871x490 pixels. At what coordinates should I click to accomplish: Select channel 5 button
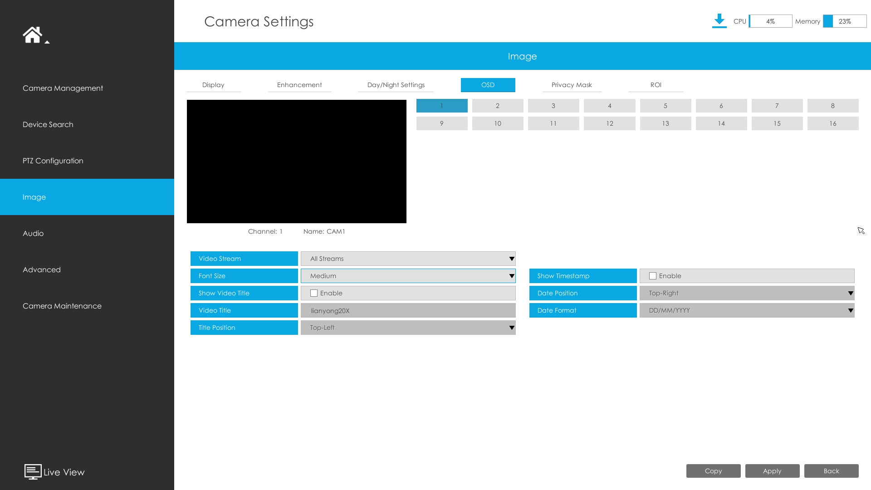(665, 106)
